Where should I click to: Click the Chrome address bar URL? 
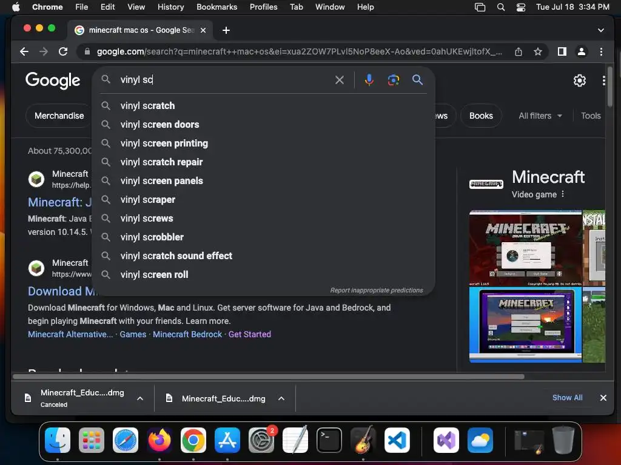[x=300, y=51]
